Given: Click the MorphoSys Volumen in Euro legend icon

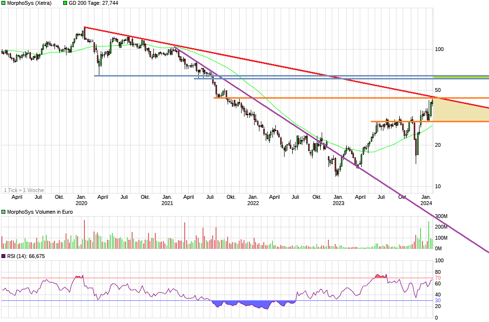Looking at the screenshot, I should pyautogui.click(x=3, y=211).
